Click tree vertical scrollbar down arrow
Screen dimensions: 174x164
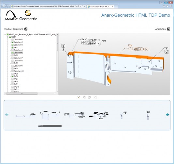[x=57, y=91]
